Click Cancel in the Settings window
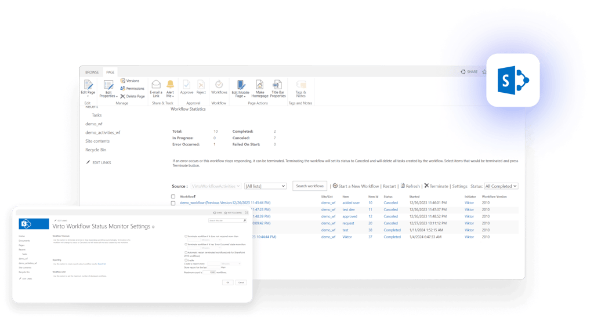Screen dimensions: 594x323 click(241, 282)
